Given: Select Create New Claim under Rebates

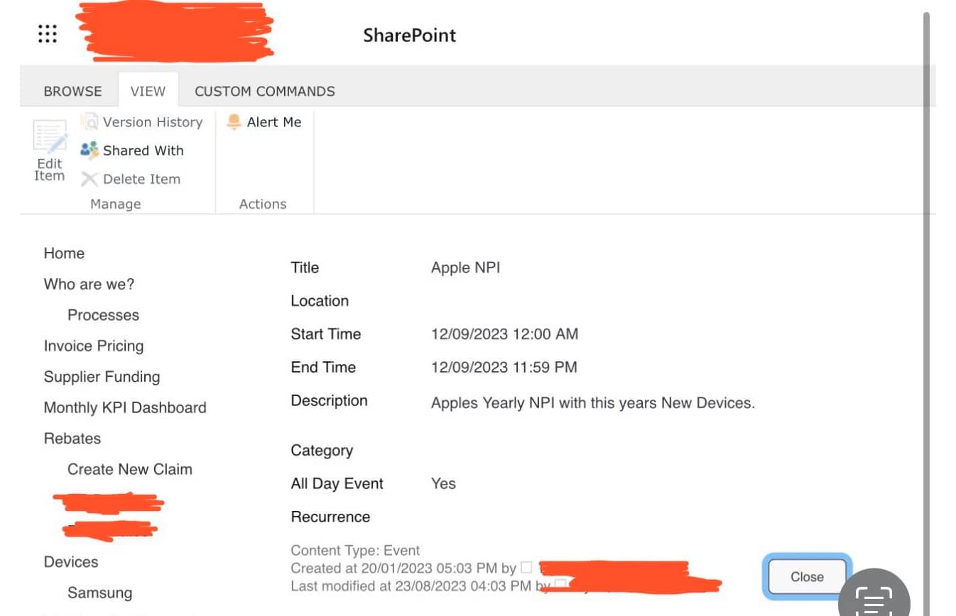Looking at the screenshot, I should (x=129, y=469).
